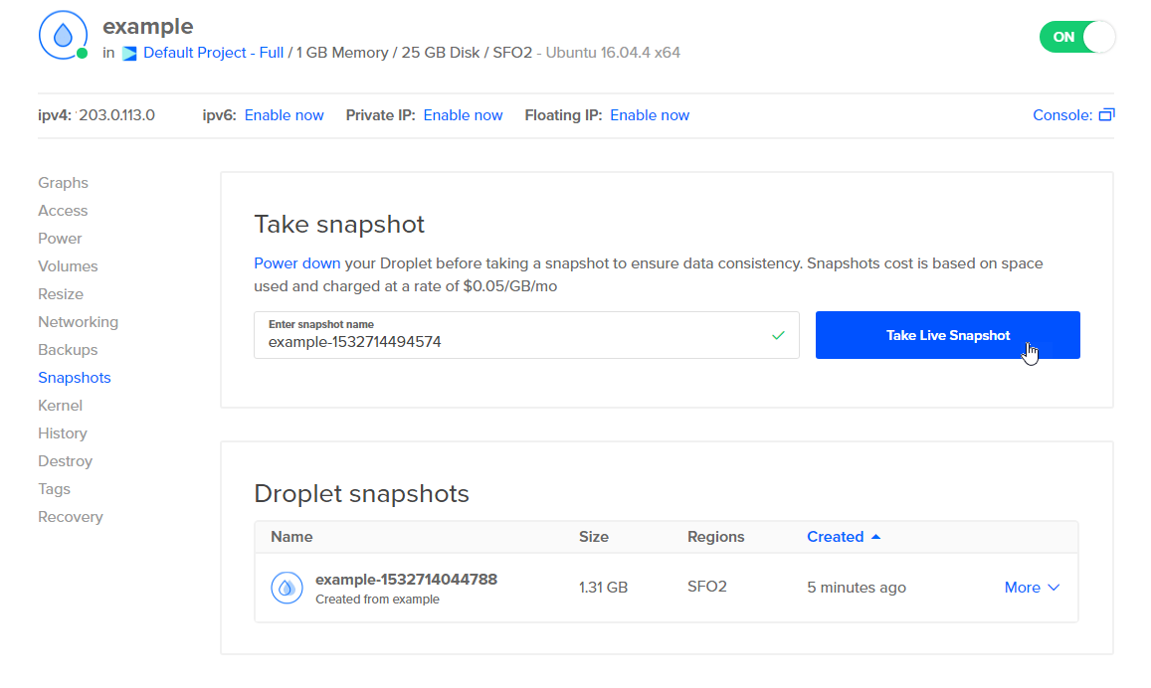Open the Graphs section in sidebar
Image resolution: width=1151 pixels, height=688 pixels.
[x=63, y=183]
